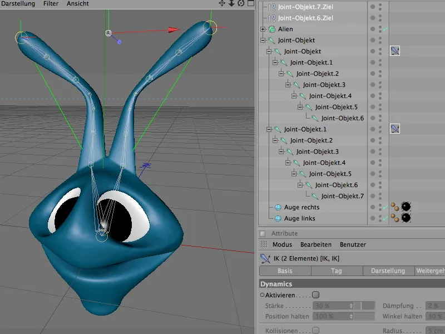This screenshot has height=334, width=445.
Task: Open the viewport Ansicht menu
Action: (x=77, y=3)
